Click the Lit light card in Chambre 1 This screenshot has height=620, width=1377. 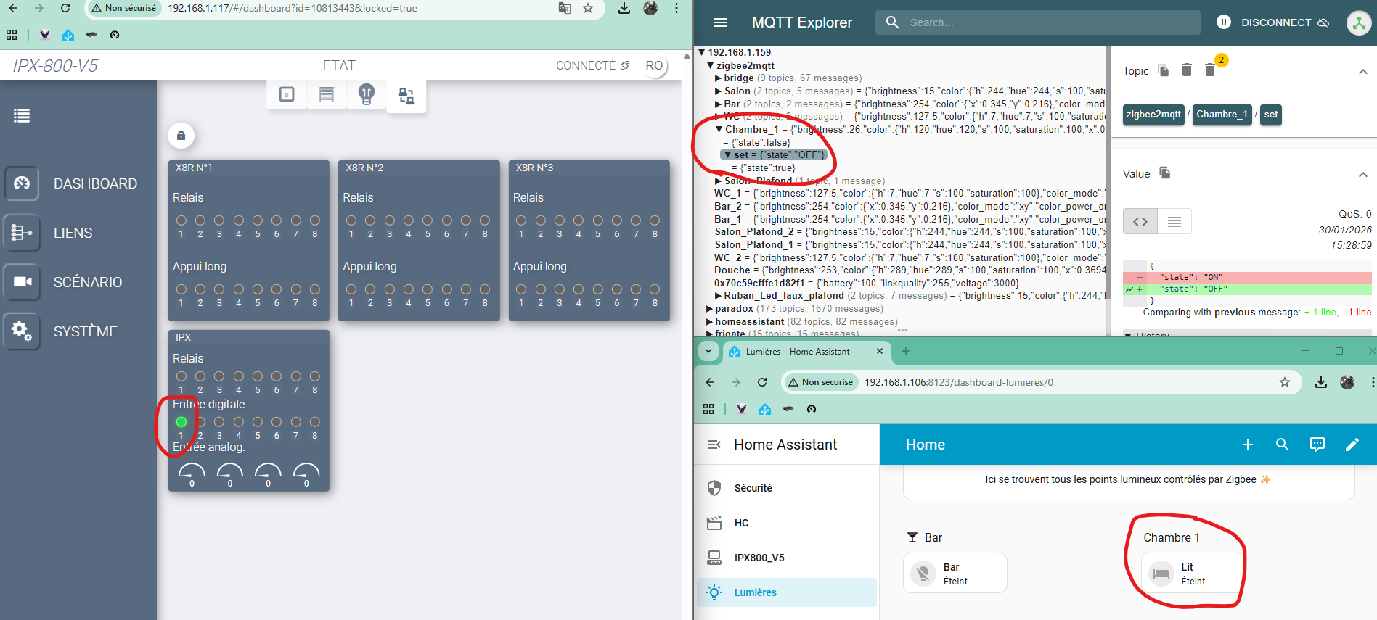click(x=1191, y=574)
